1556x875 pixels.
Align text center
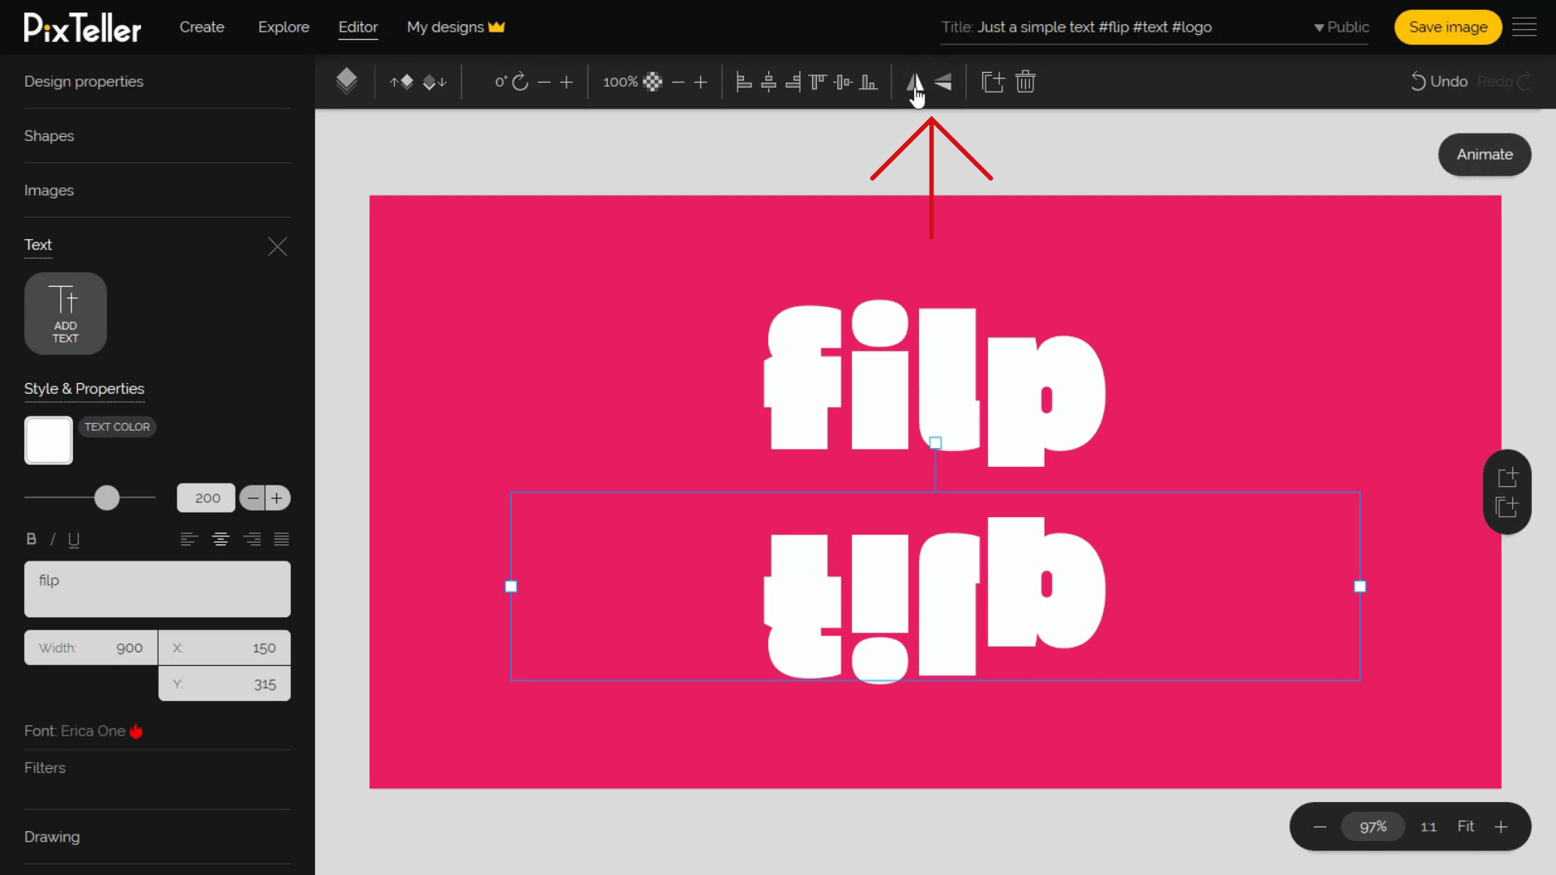(220, 540)
